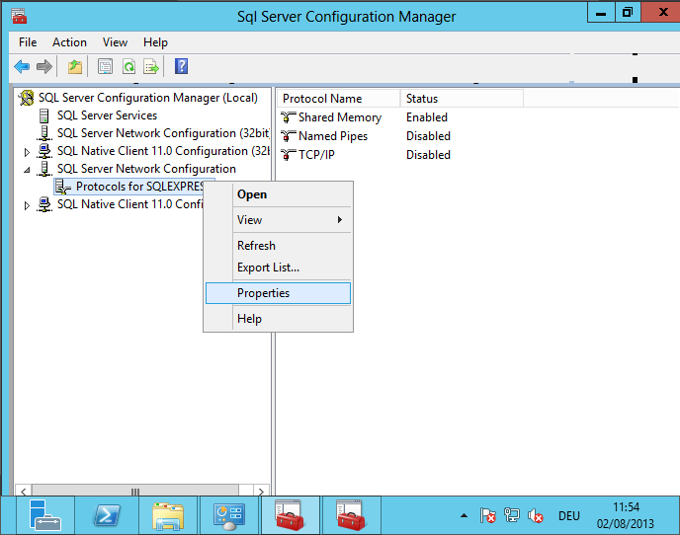Screen dimensions: 680x535
Task: Collapse the SQL Server Network Configuration node
Action: [x=28, y=170]
